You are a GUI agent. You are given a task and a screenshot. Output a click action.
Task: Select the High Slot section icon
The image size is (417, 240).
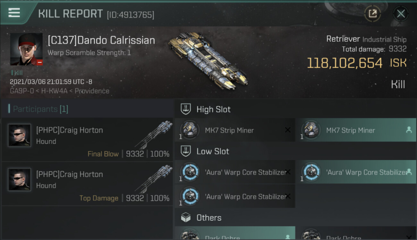[x=186, y=109]
